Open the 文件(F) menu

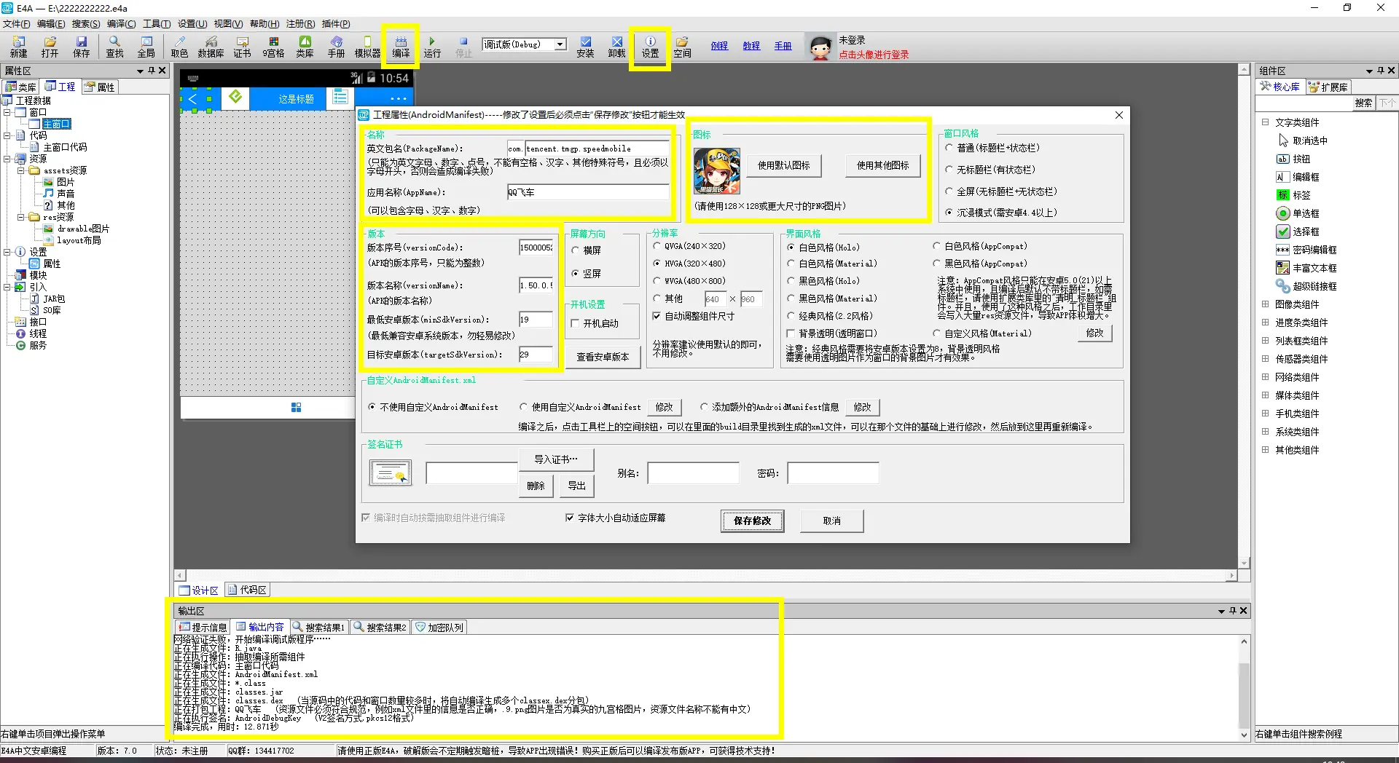16,24
